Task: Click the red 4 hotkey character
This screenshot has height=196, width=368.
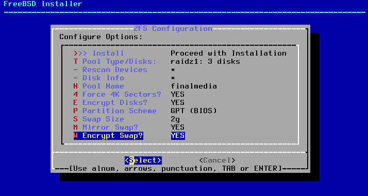Action: pos(76,94)
